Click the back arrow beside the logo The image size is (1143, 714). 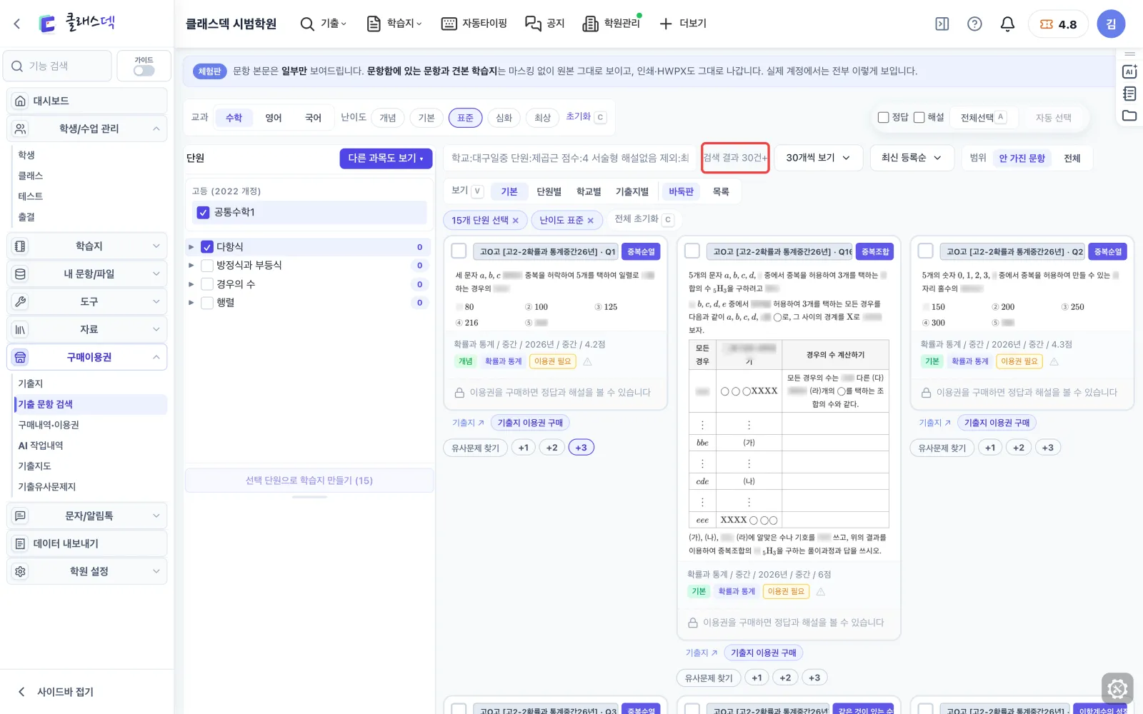tap(17, 24)
